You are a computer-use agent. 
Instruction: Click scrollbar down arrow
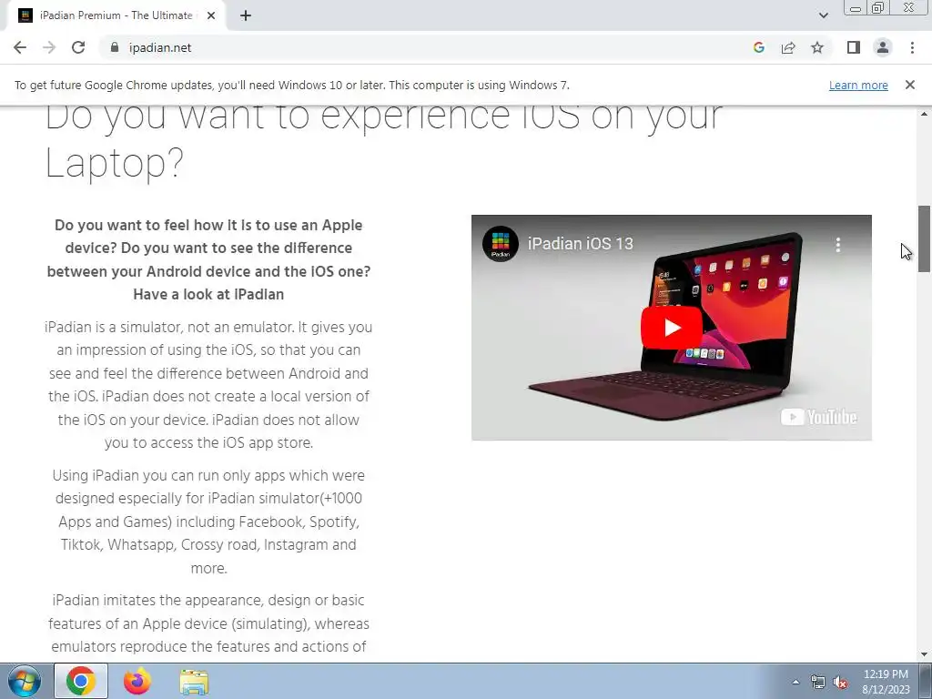point(924,654)
